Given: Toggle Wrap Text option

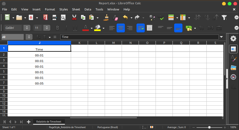Looking at the screenshot, I should (x=140, y=28).
